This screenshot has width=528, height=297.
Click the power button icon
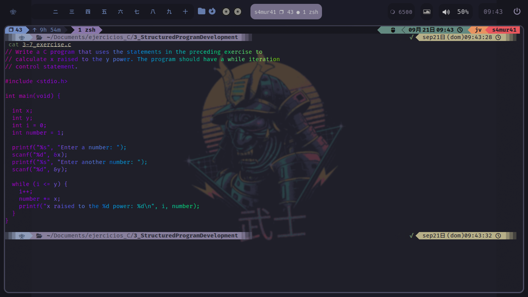coord(517,12)
